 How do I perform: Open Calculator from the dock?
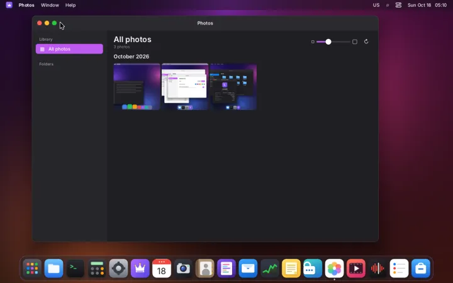(97, 269)
